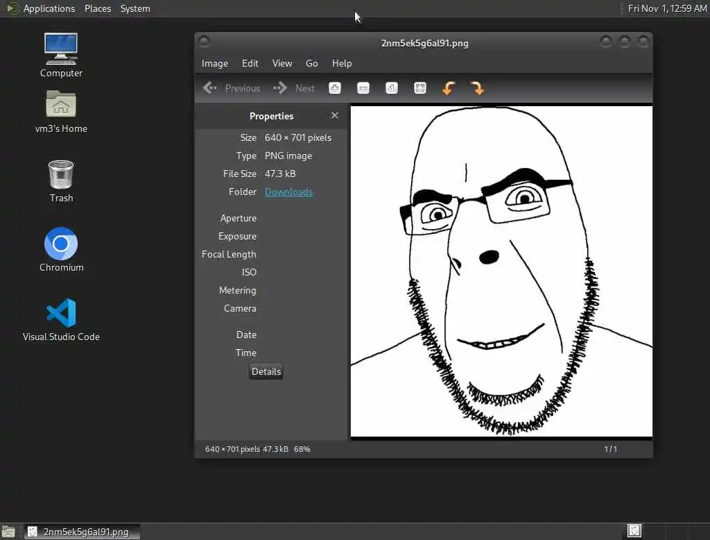Open vm3's Home folder icon

(61, 111)
